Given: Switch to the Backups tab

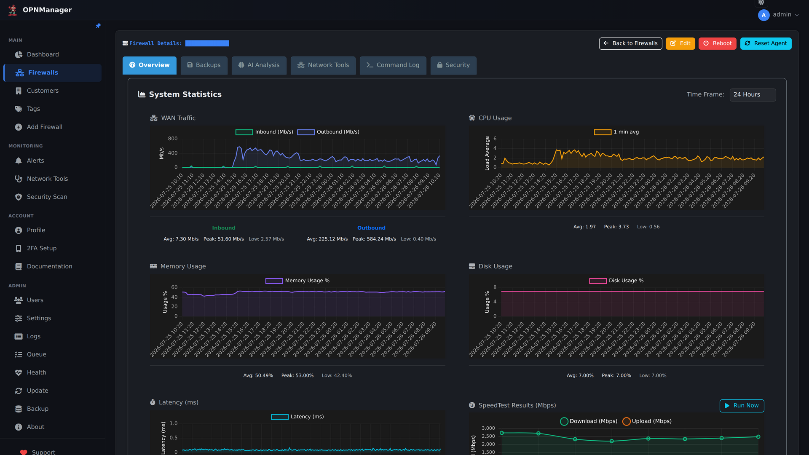Looking at the screenshot, I should click(x=204, y=65).
